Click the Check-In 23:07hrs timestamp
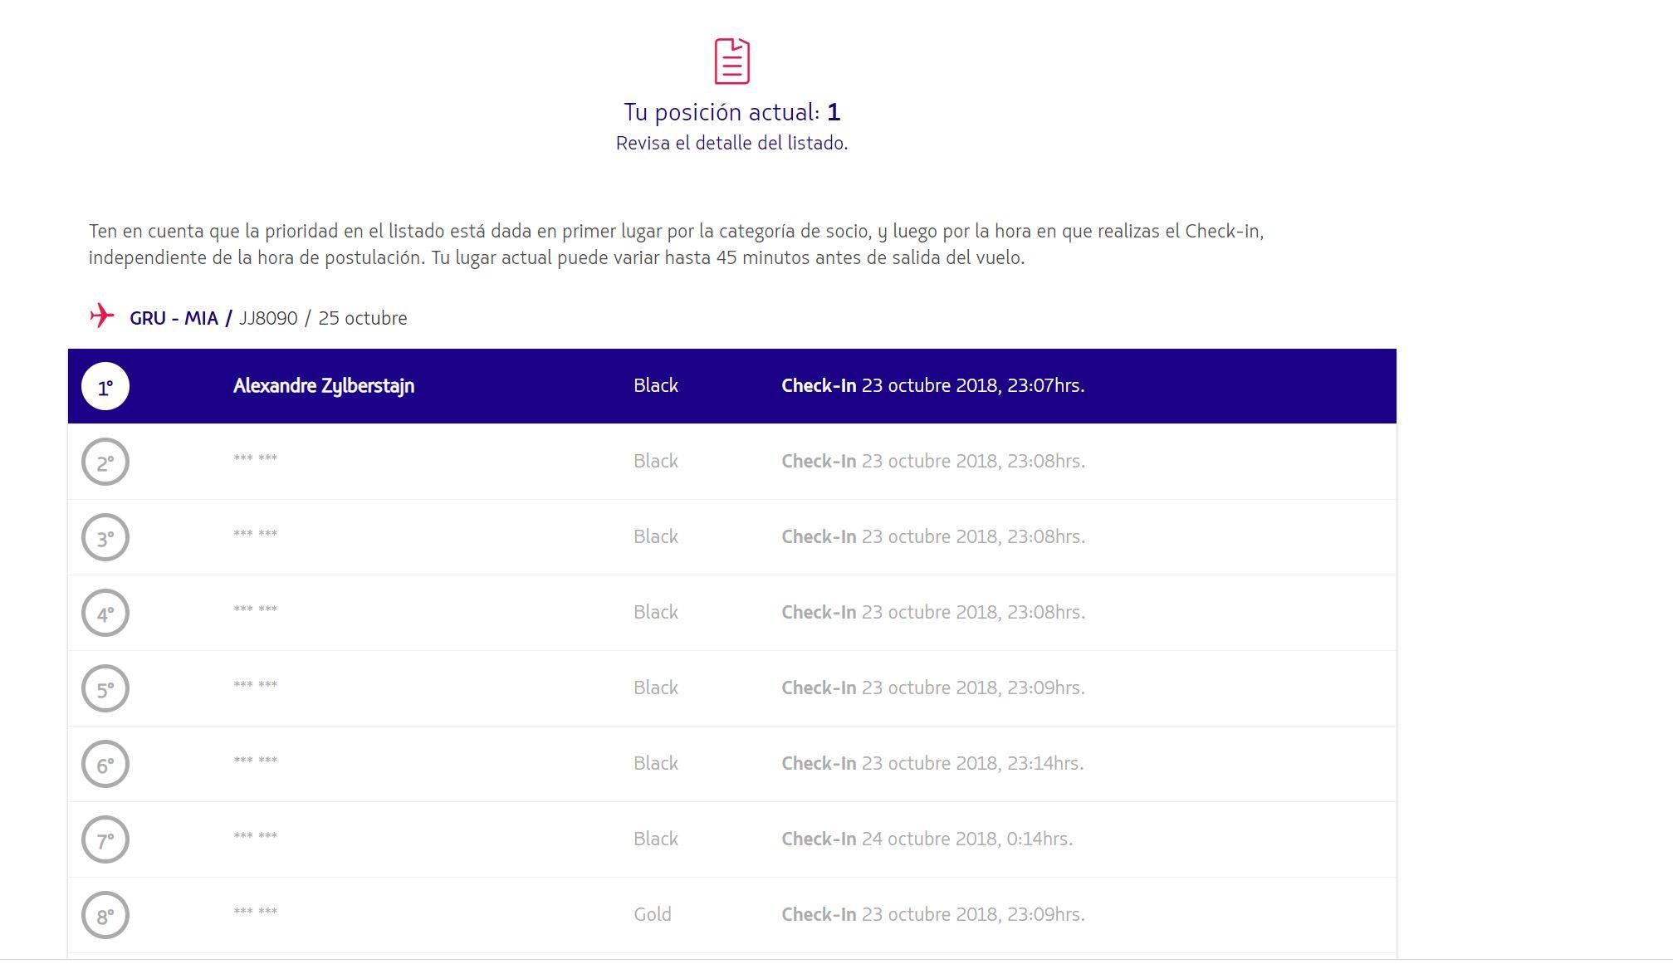 pos(933,385)
